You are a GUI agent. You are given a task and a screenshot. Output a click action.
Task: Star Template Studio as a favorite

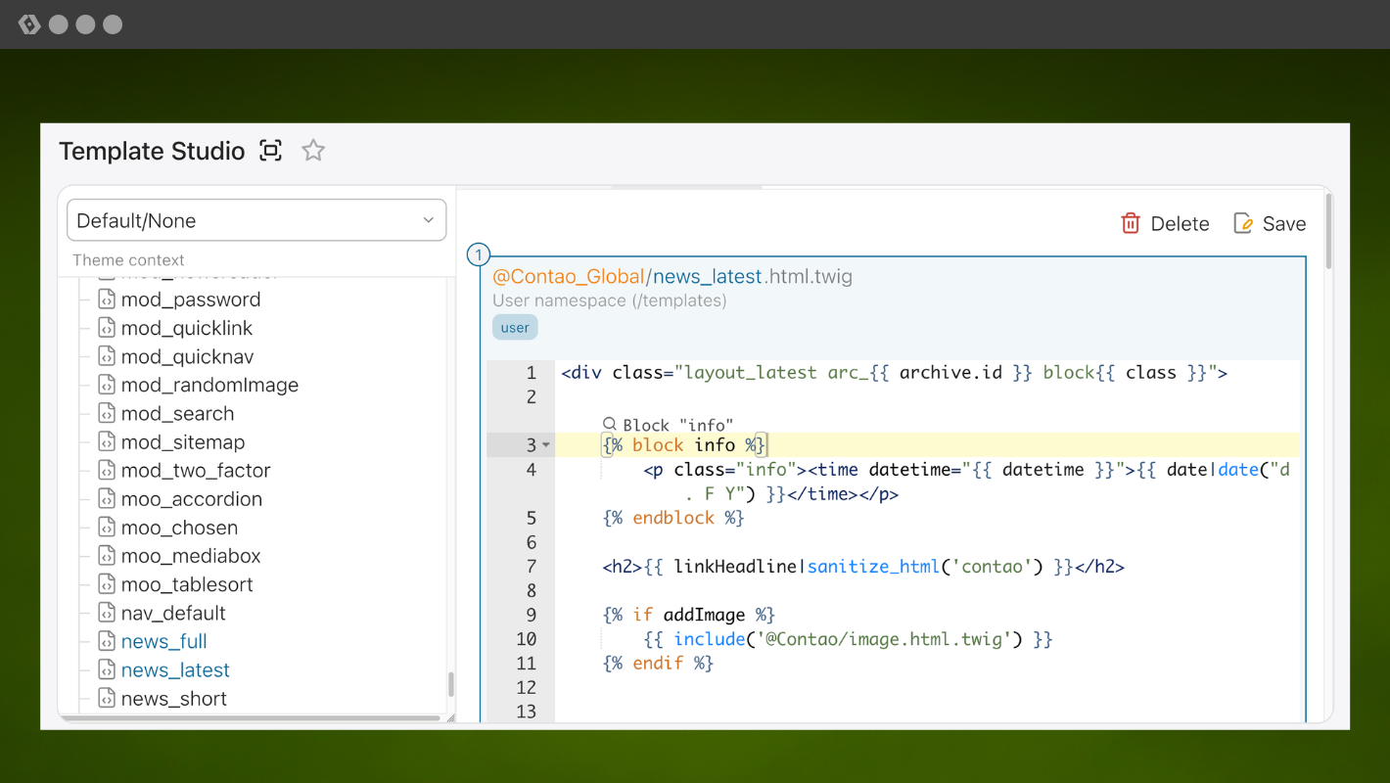(x=313, y=151)
